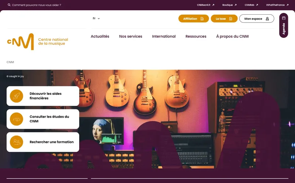295x183 pixels.
Task: Click the user icon in Mon espace
Action: [x=267, y=19]
